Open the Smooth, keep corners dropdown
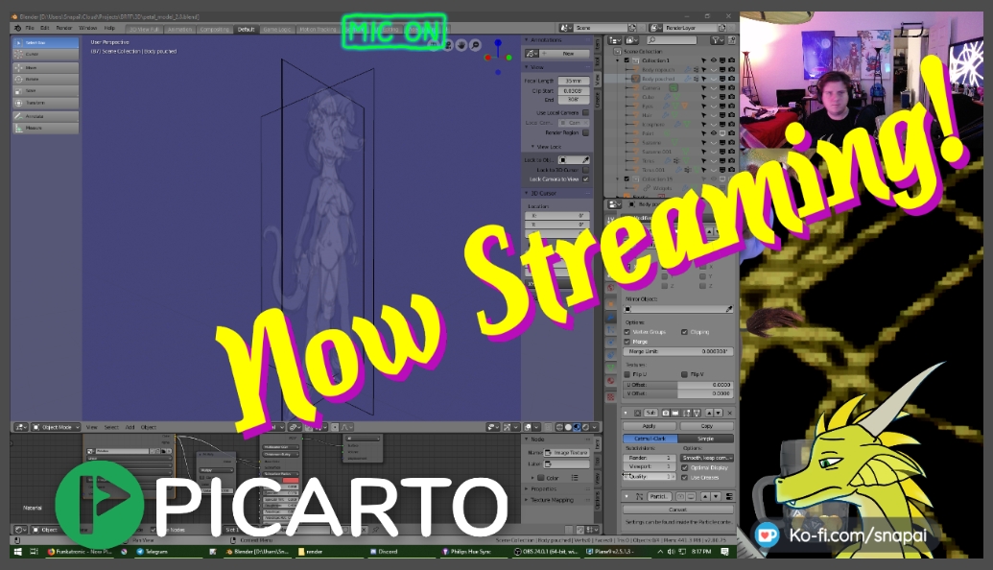Screen dimensions: 993x570 point(707,458)
